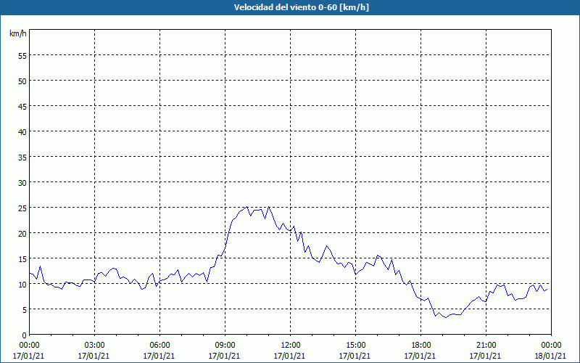Select the 20 y-axis tick label
This screenshot has width=580, height=363.
pyautogui.click(x=22, y=233)
